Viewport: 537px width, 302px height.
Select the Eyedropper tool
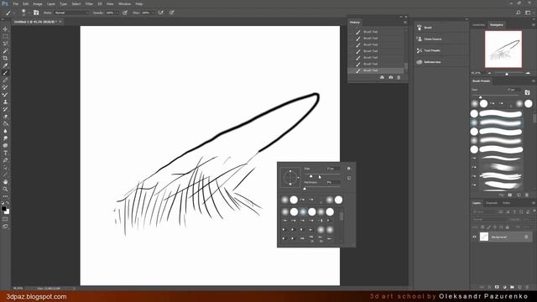point(5,65)
